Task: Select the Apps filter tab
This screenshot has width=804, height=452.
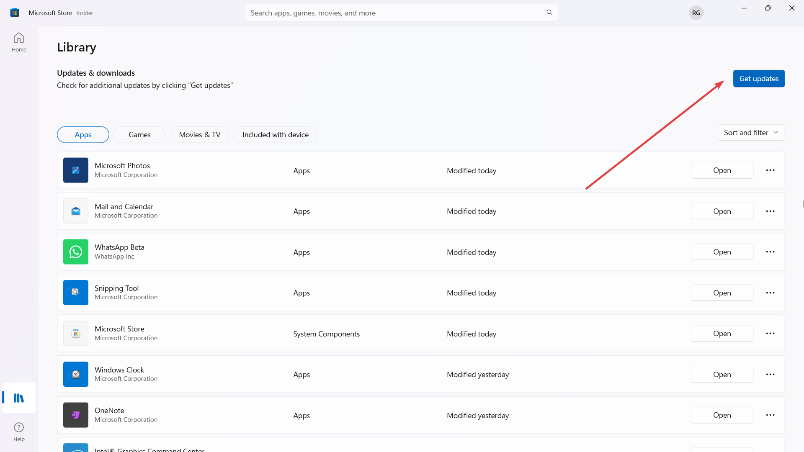Action: [x=83, y=134]
